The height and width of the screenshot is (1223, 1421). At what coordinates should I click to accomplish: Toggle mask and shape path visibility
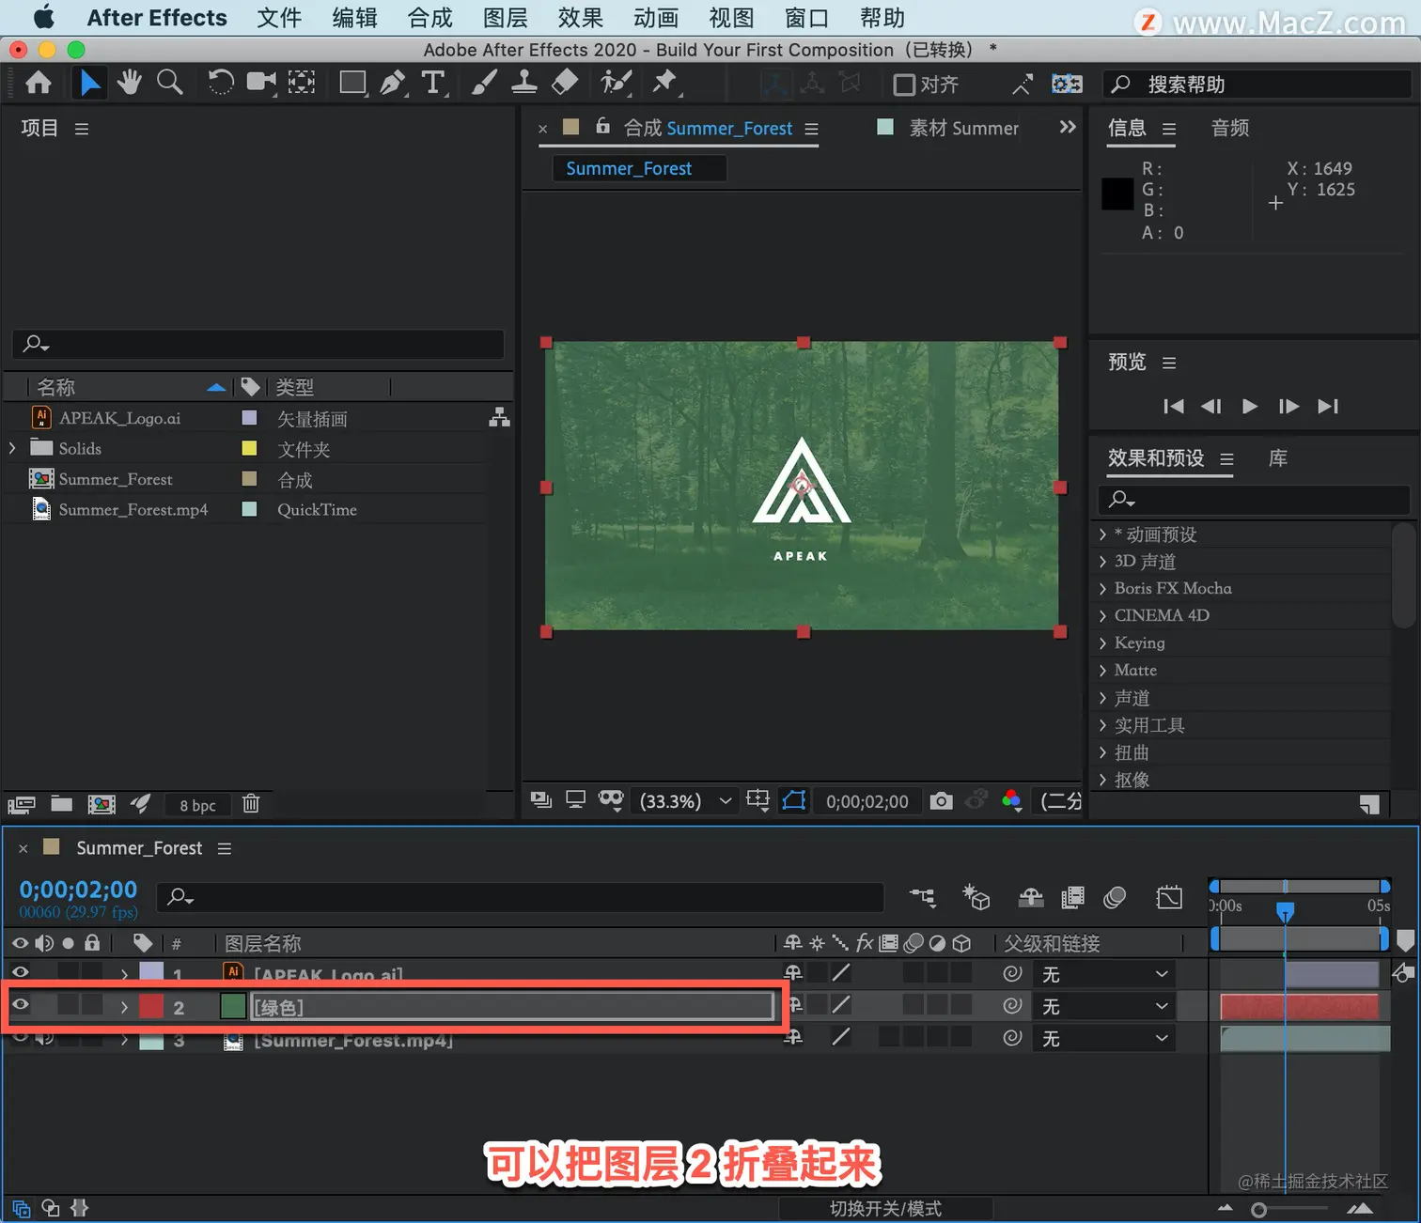pyautogui.click(x=794, y=801)
